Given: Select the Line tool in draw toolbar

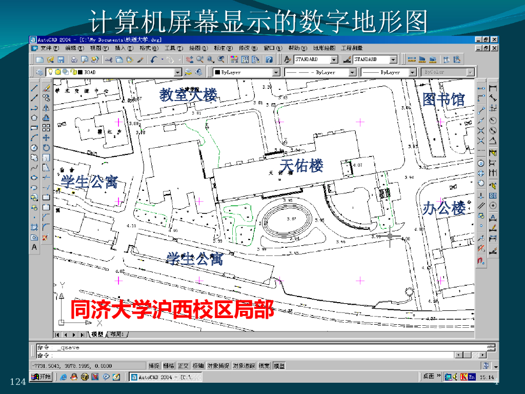Looking at the screenshot, I should point(34,88).
